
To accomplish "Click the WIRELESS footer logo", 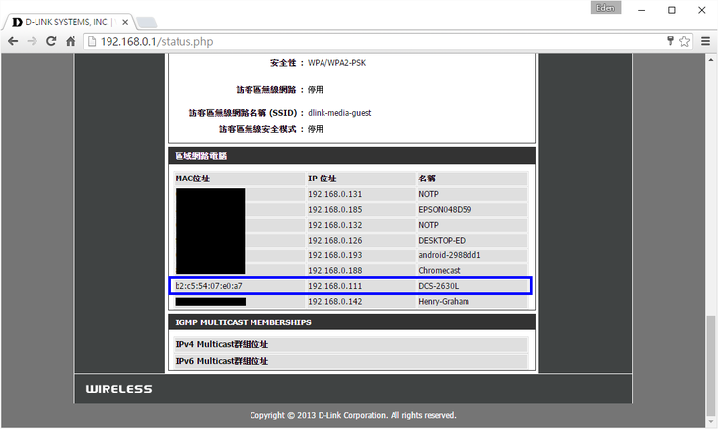I will (x=118, y=389).
